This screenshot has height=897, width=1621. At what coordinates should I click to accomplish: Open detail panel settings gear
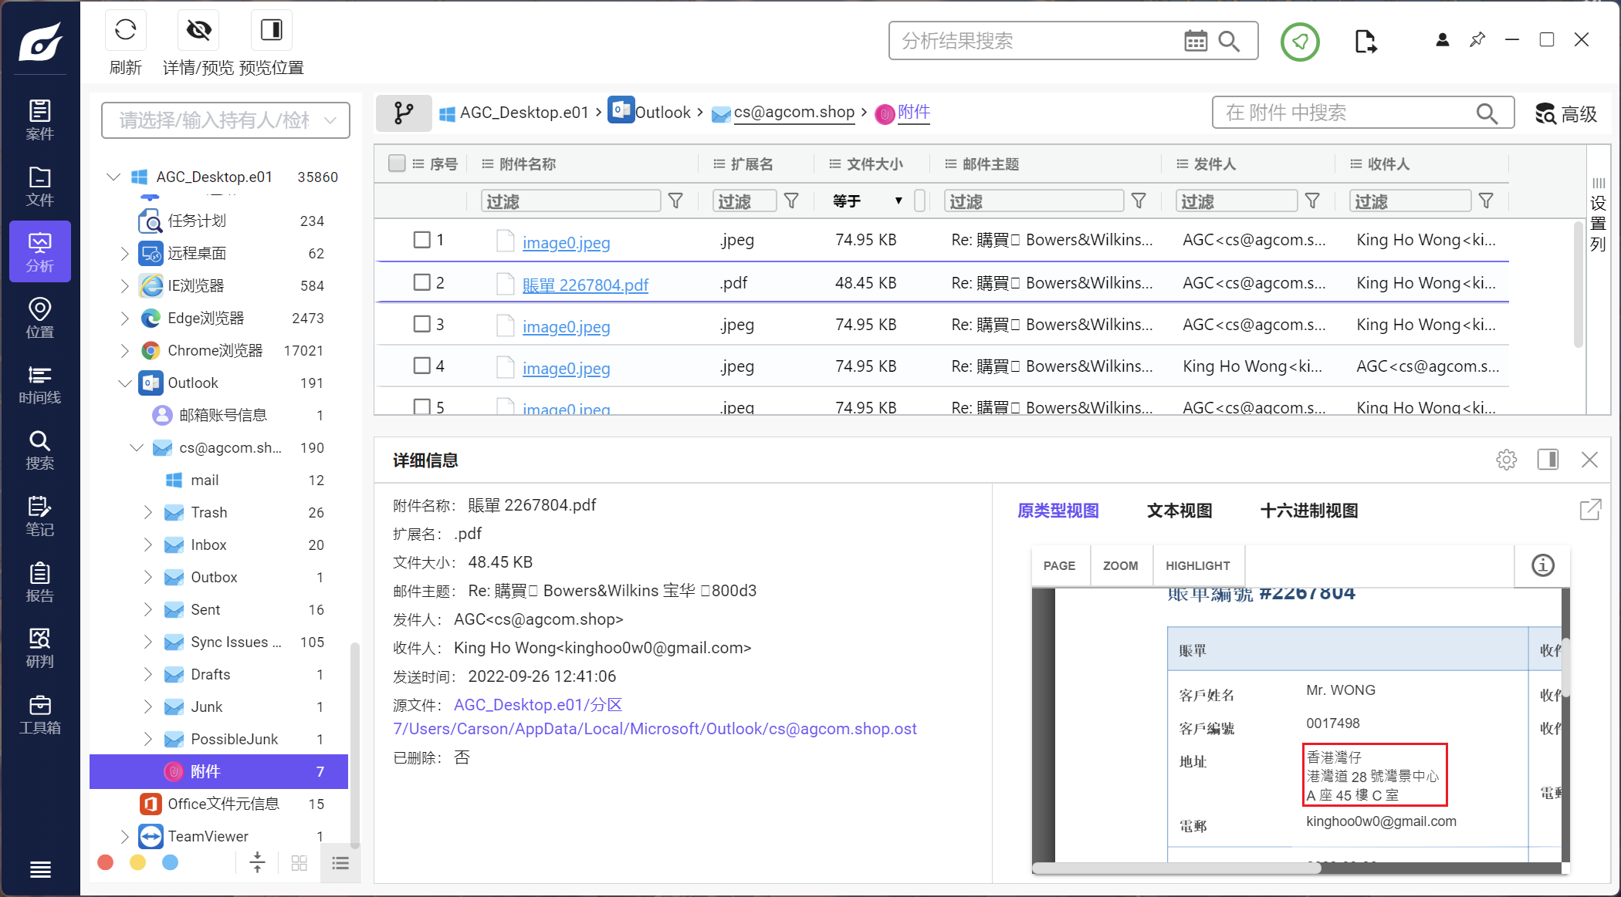pyautogui.click(x=1506, y=460)
